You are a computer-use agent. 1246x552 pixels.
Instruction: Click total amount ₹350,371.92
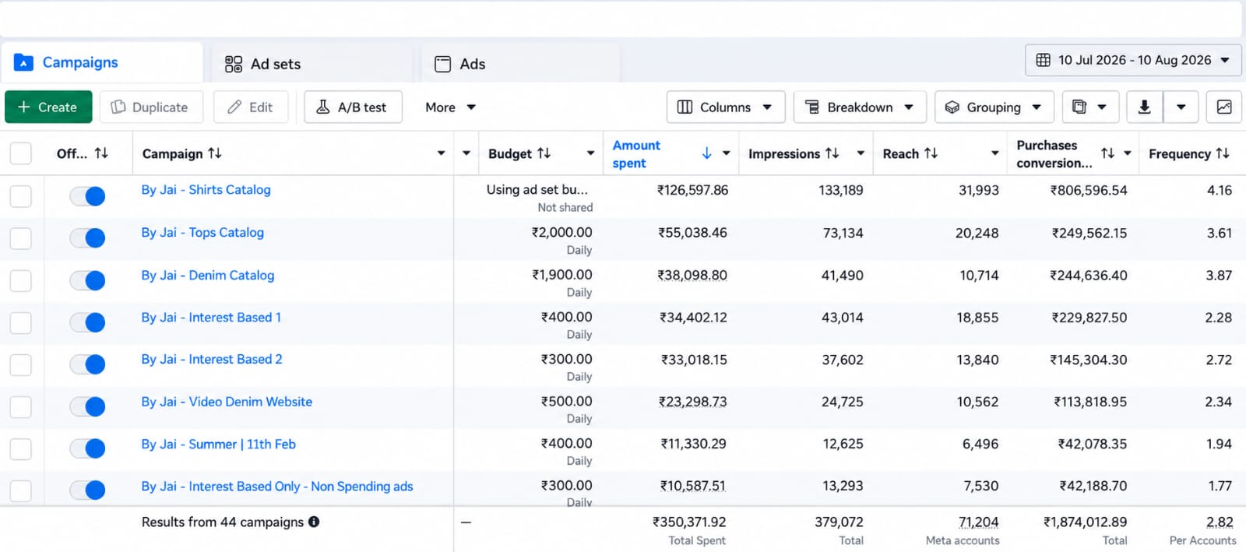(689, 522)
